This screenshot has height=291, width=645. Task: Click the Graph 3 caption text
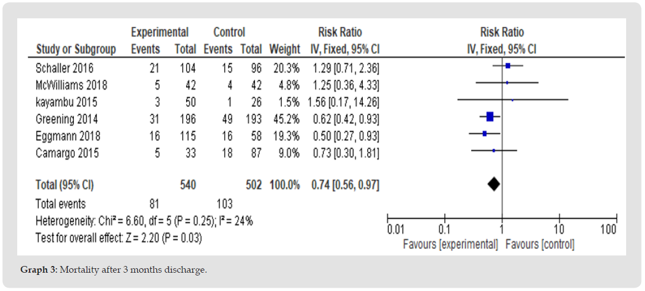pyautogui.click(x=113, y=270)
